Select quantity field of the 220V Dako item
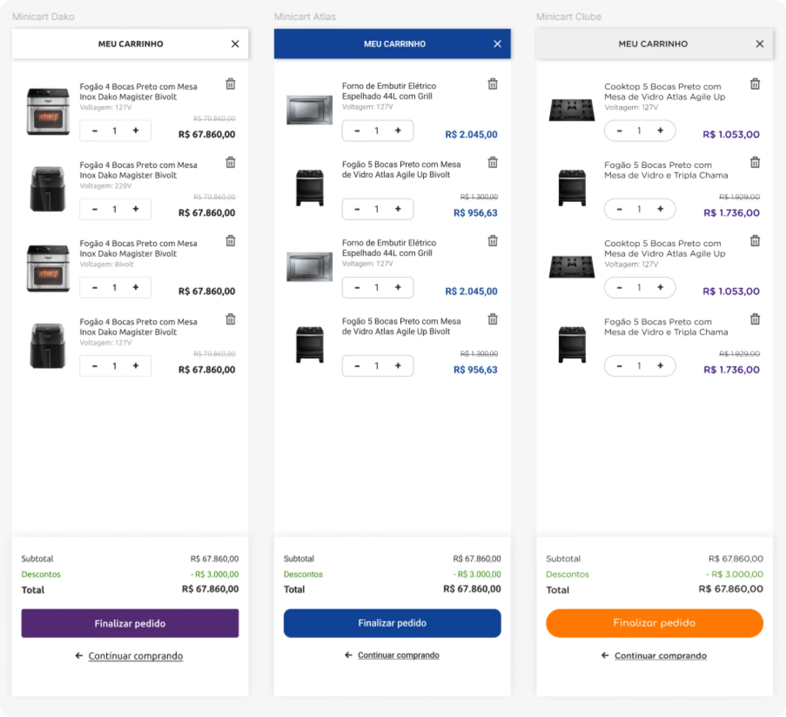The height and width of the screenshot is (717, 786). pos(115,209)
